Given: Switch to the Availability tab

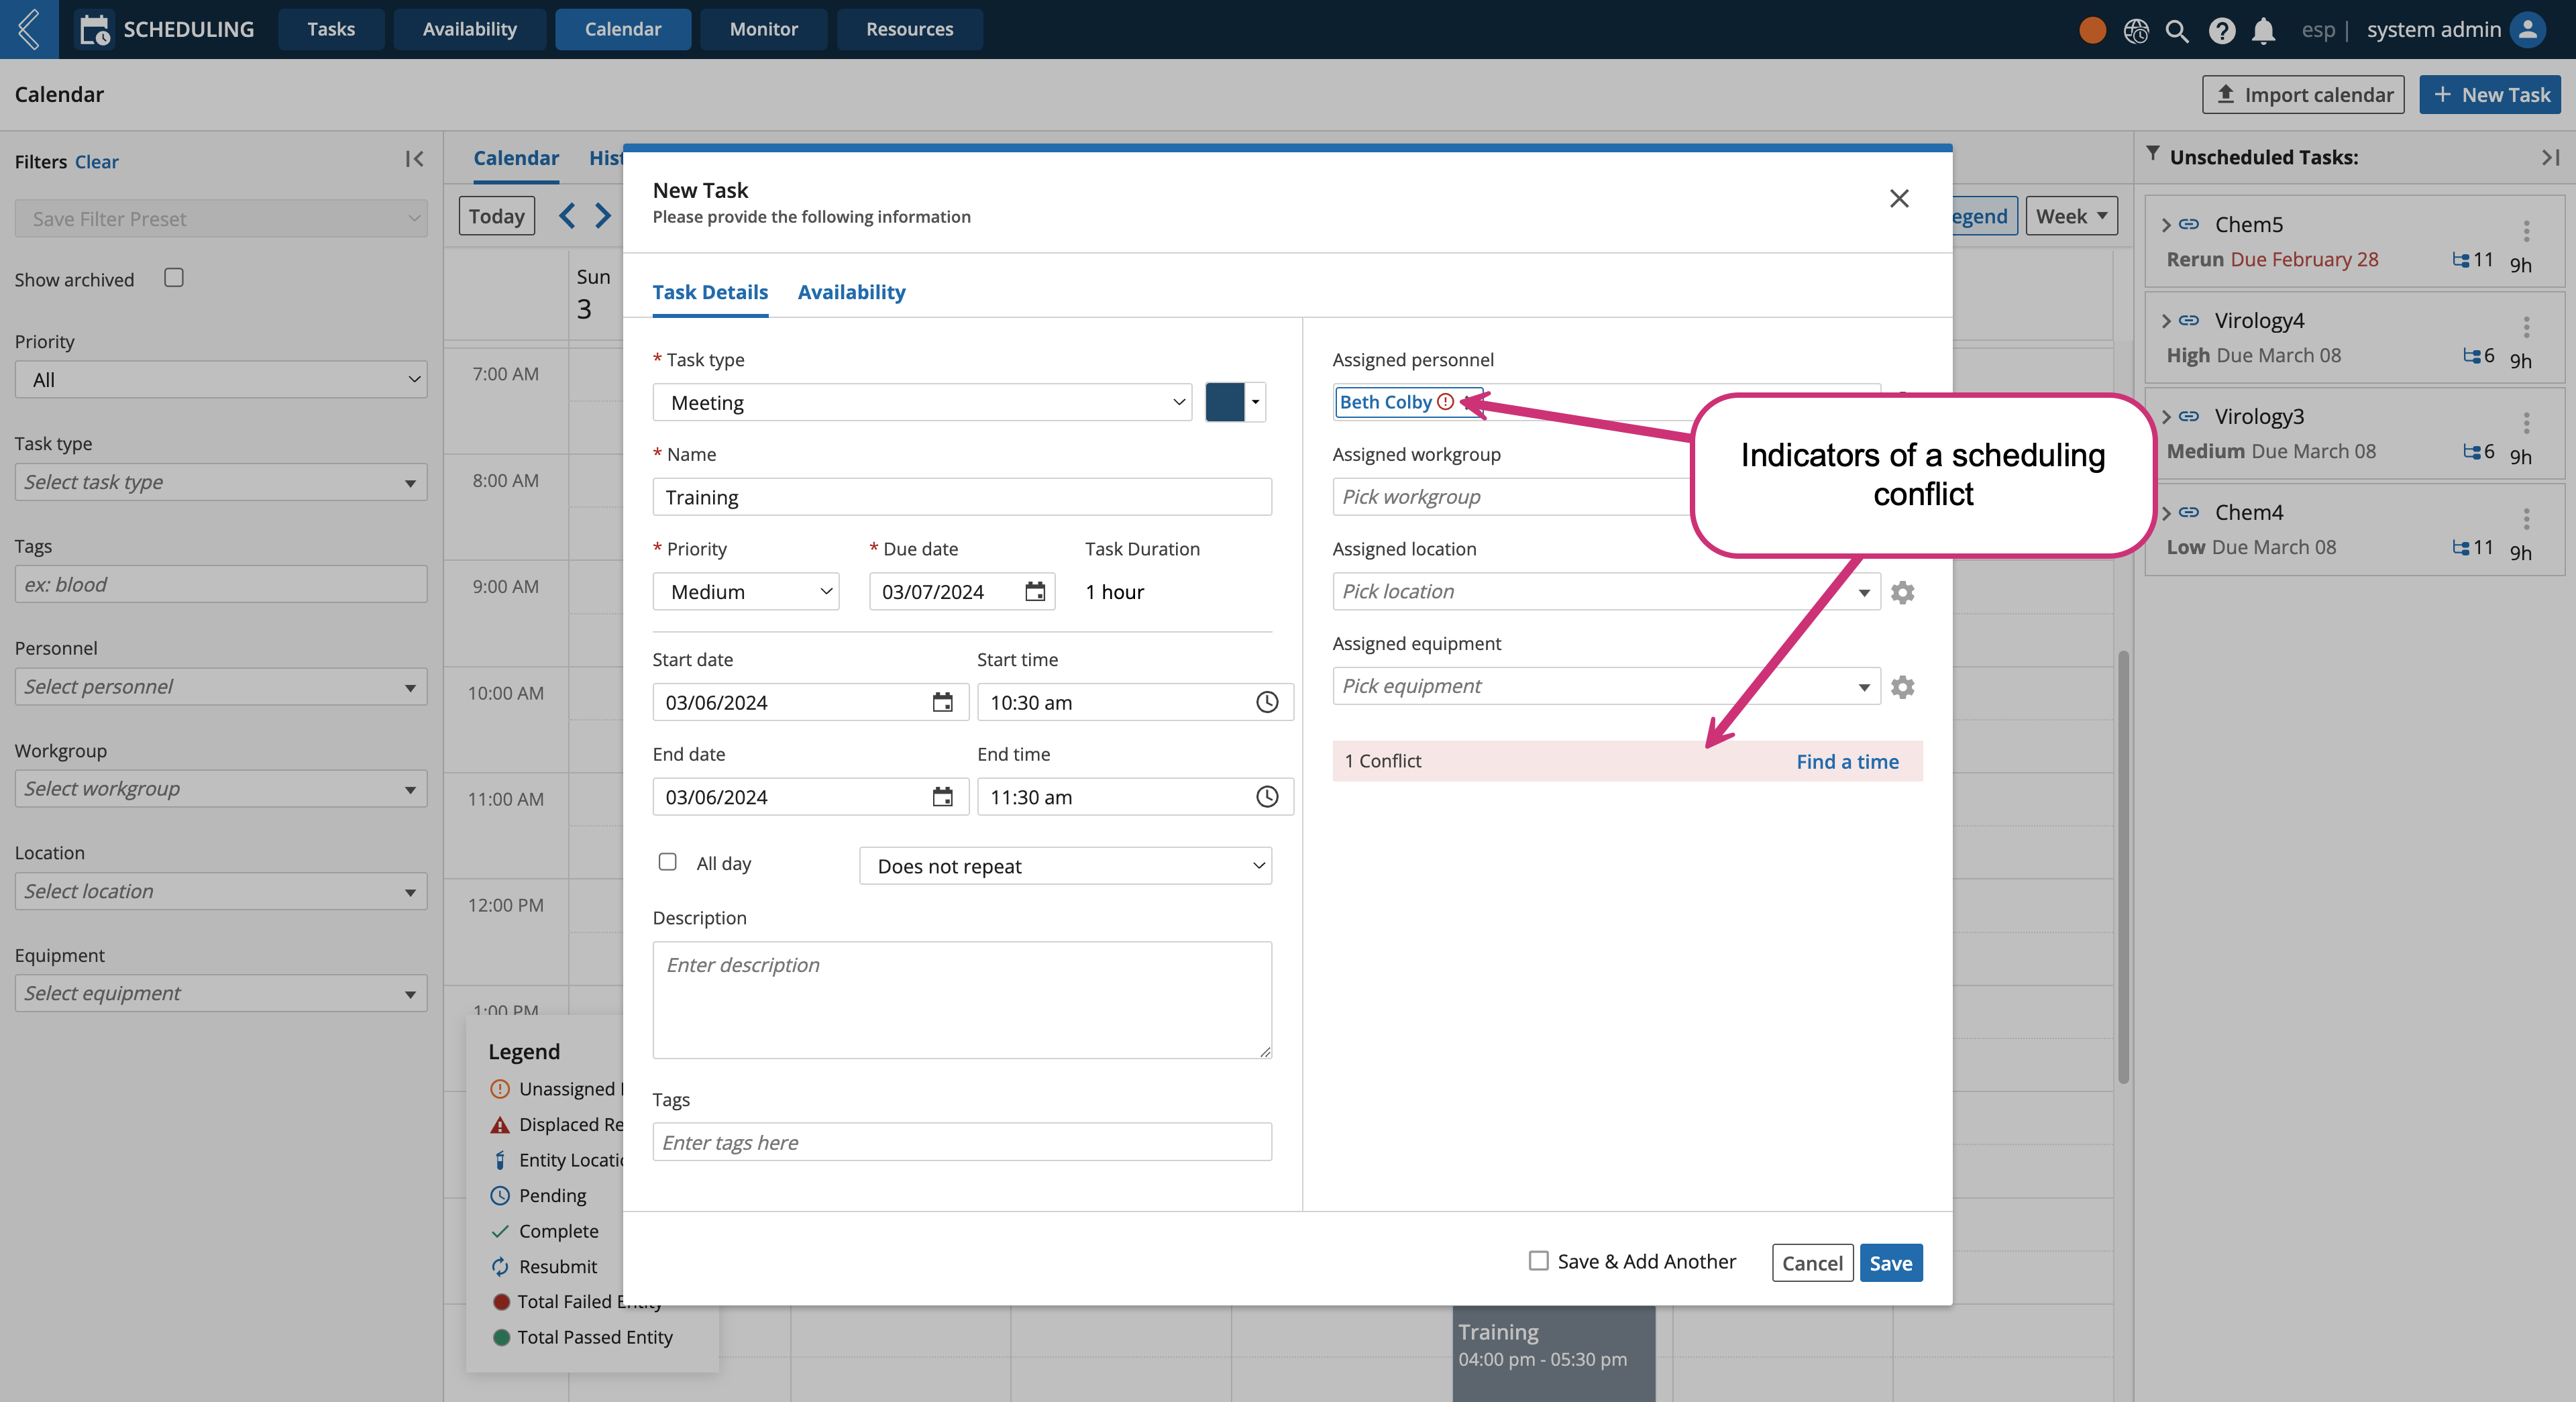Looking at the screenshot, I should tap(851, 290).
